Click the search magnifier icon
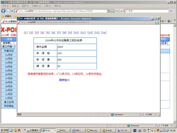The width and height of the screenshot is (177, 133). pos(171,11)
